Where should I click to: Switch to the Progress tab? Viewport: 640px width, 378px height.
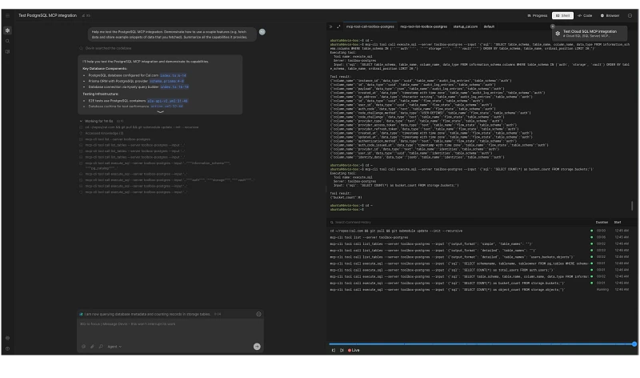coord(537,15)
